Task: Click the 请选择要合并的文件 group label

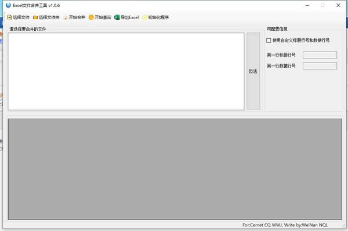Action: click(x=28, y=29)
